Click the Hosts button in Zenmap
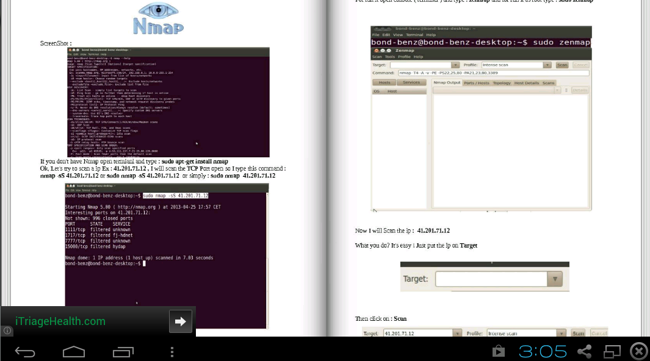Image resolution: width=650 pixels, height=361 pixels. (x=385, y=82)
